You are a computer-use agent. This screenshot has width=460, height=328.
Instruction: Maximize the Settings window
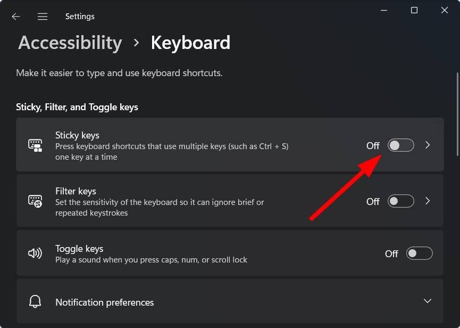413,10
